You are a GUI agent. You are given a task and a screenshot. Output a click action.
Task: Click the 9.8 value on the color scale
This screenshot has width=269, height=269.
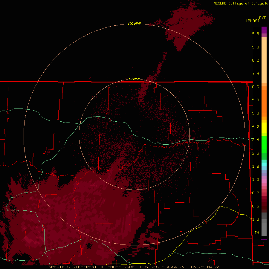click(x=256, y=33)
